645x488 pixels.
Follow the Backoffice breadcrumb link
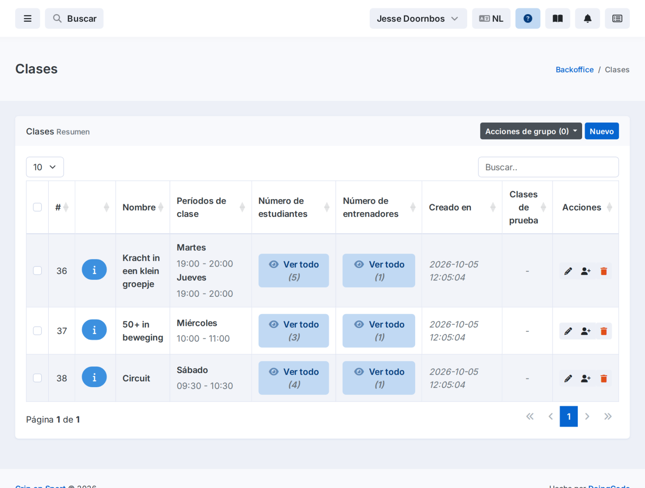pos(574,69)
